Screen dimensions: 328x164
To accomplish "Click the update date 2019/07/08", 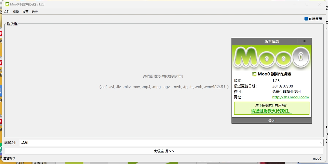I will click(283, 86).
